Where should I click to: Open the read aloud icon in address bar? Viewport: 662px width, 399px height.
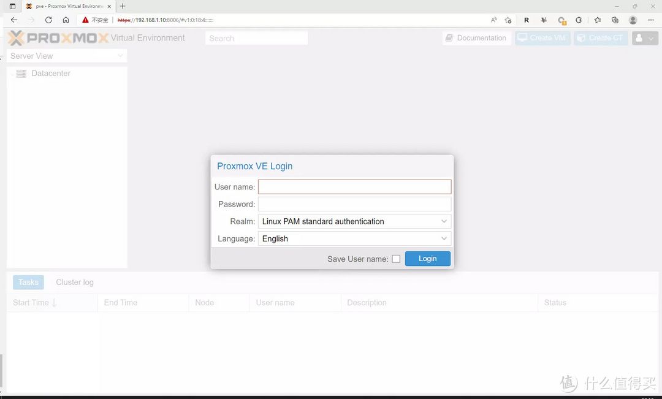tap(493, 20)
